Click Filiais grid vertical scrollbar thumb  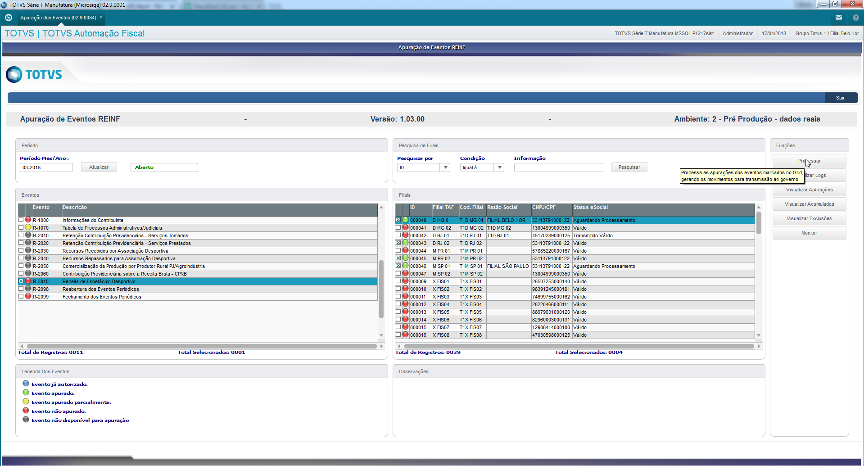click(759, 223)
